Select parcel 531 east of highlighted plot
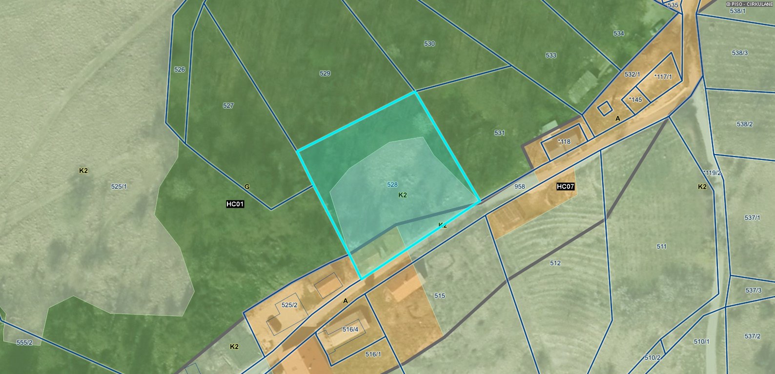 pyautogui.click(x=499, y=133)
